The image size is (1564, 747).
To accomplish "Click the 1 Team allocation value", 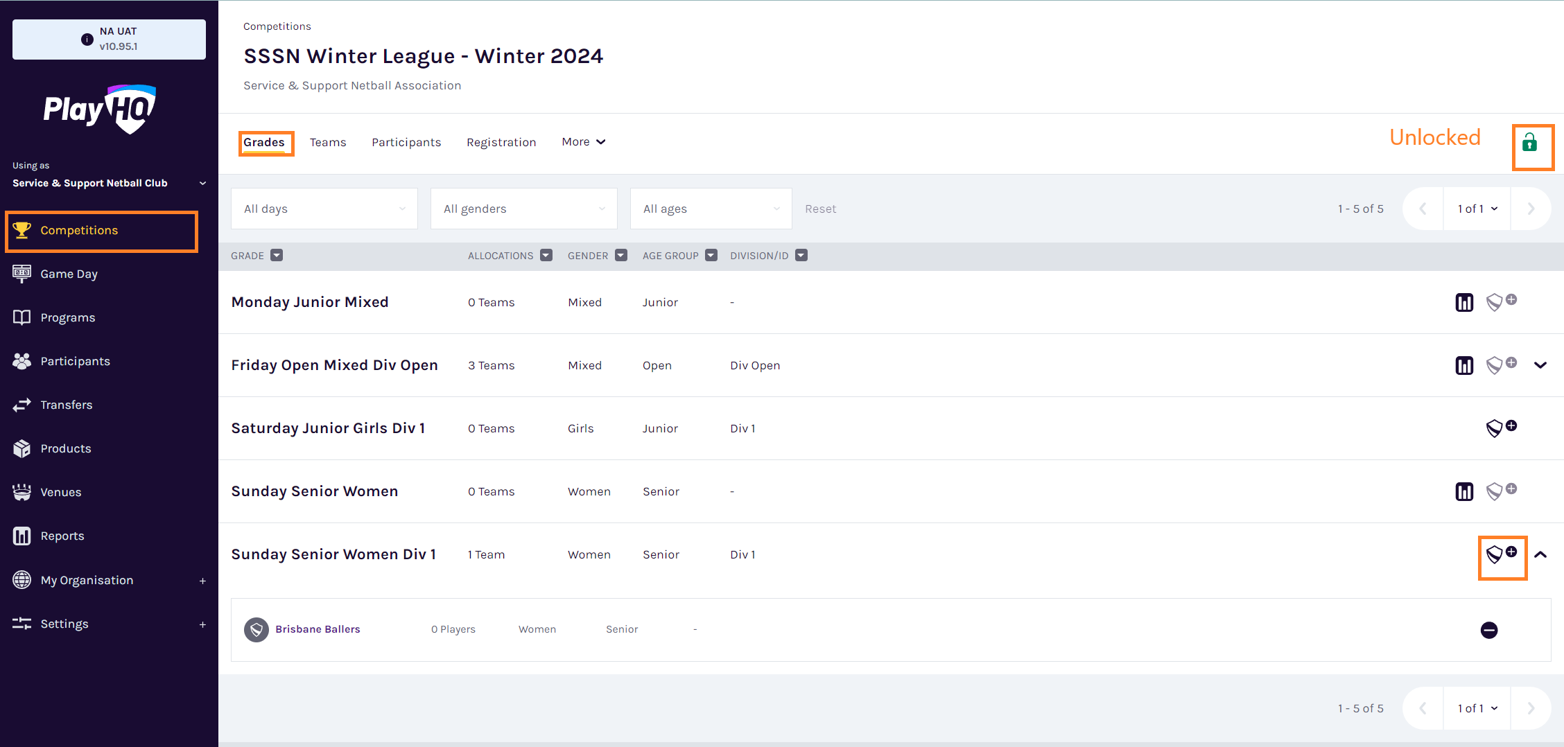I will tap(486, 554).
